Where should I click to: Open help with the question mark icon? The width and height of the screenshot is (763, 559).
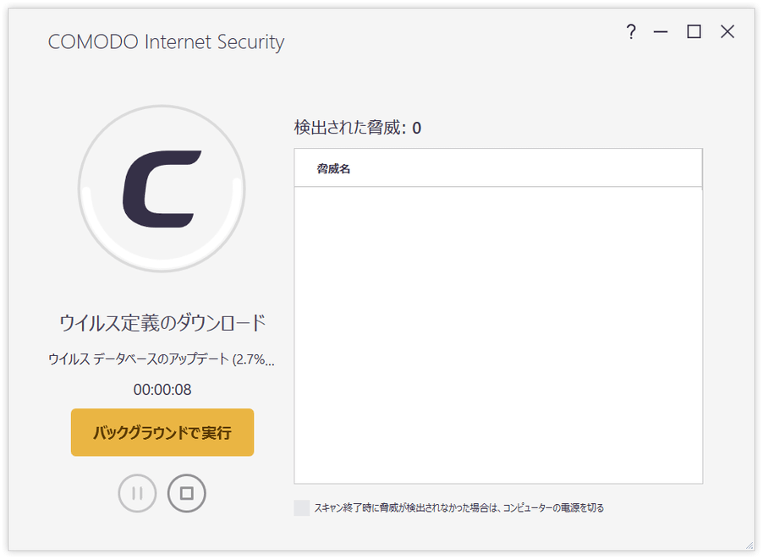(x=631, y=32)
